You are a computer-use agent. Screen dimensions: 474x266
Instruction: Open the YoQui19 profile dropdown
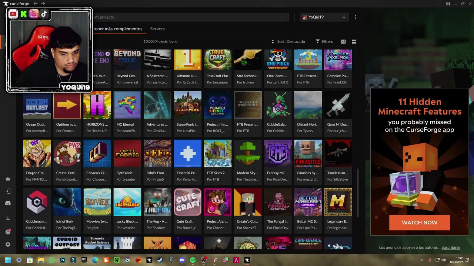pyautogui.click(x=324, y=17)
